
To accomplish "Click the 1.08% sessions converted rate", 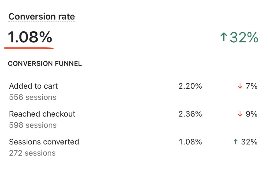I will pyautogui.click(x=190, y=142).
